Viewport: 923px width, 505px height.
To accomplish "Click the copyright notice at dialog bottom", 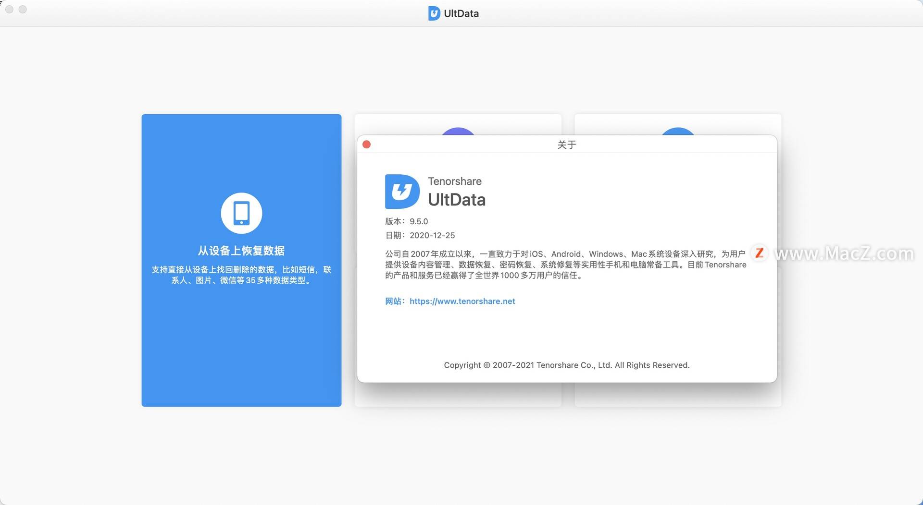I will click(x=566, y=365).
